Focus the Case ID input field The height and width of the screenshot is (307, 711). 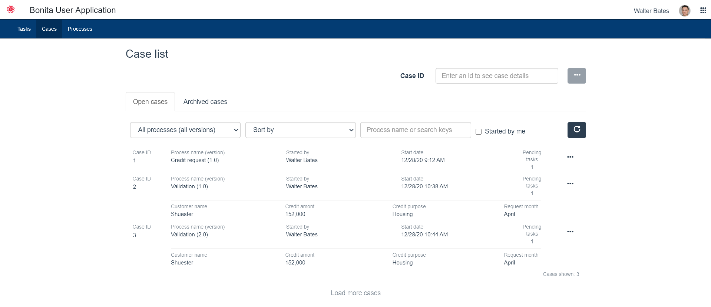[x=496, y=76]
